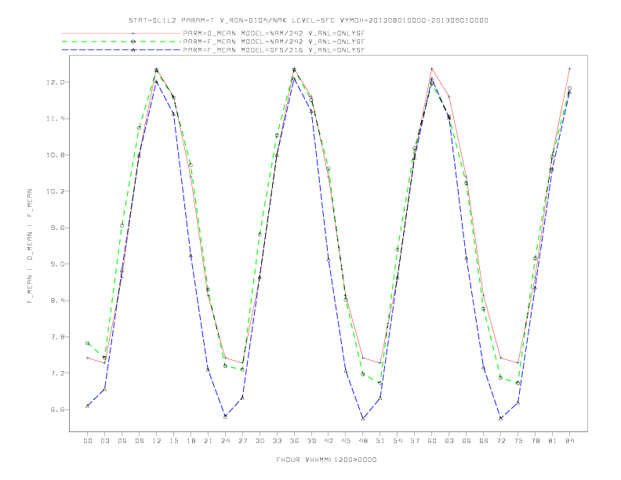This screenshot has height=480, width=621.
Task: Click the blue GFS triangle data point at hour 72
Action: 501,418
